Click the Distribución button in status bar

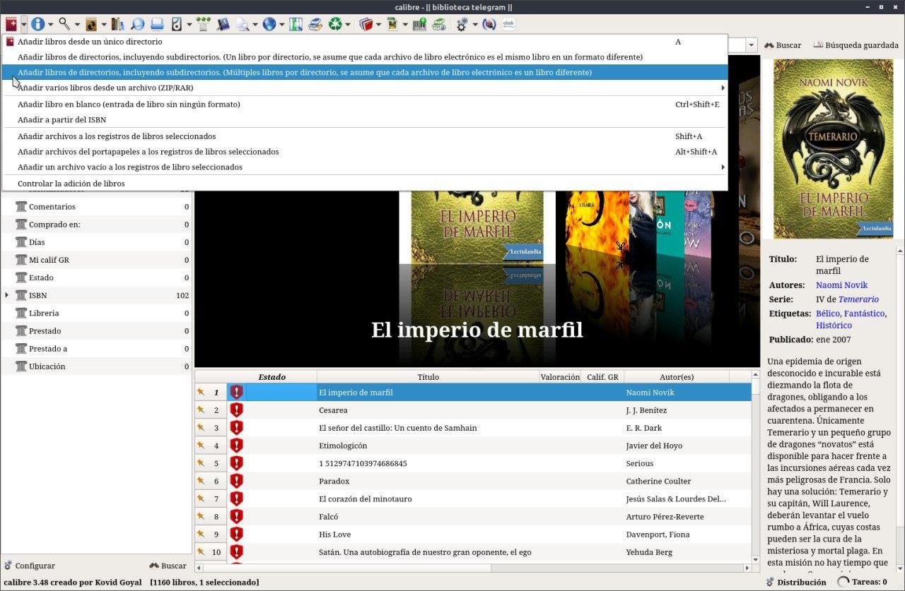(796, 583)
